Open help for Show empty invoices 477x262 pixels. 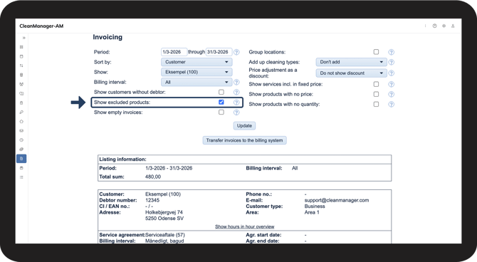pos(236,112)
